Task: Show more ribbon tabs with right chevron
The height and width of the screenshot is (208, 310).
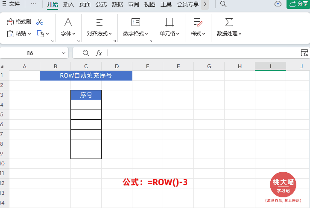Action: pos(205,4)
